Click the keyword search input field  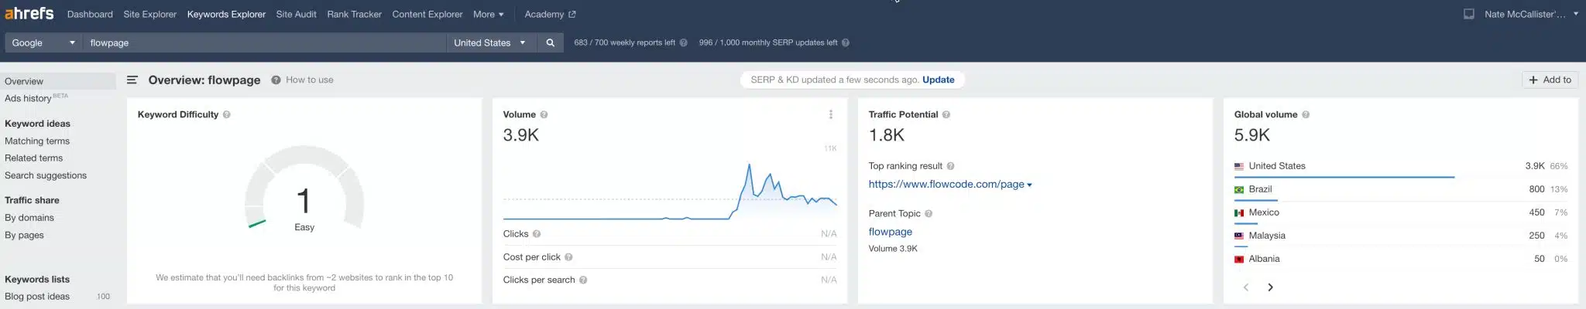click(263, 43)
